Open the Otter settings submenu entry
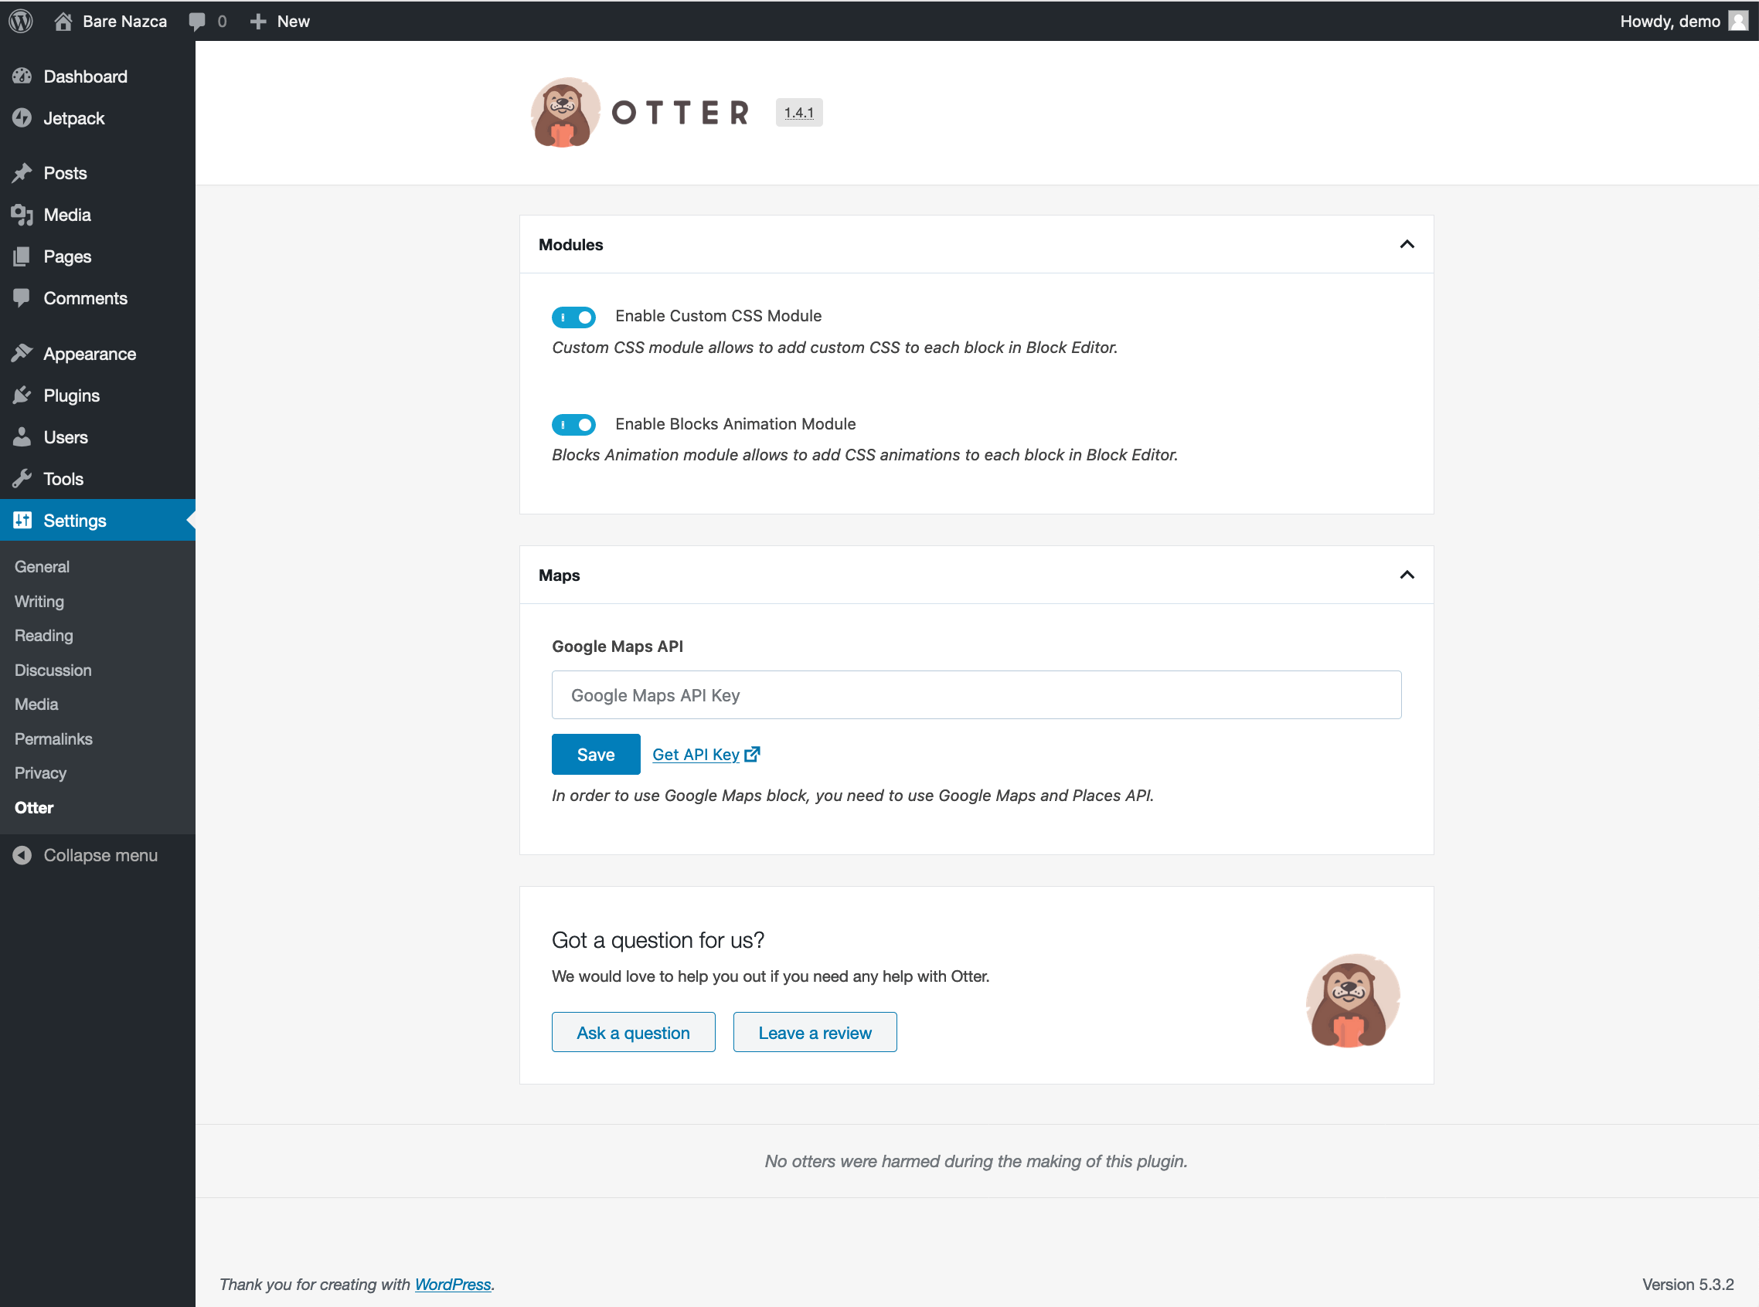The height and width of the screenshot is (1307, 1759). pyautogui.click(x=34, y=807)
